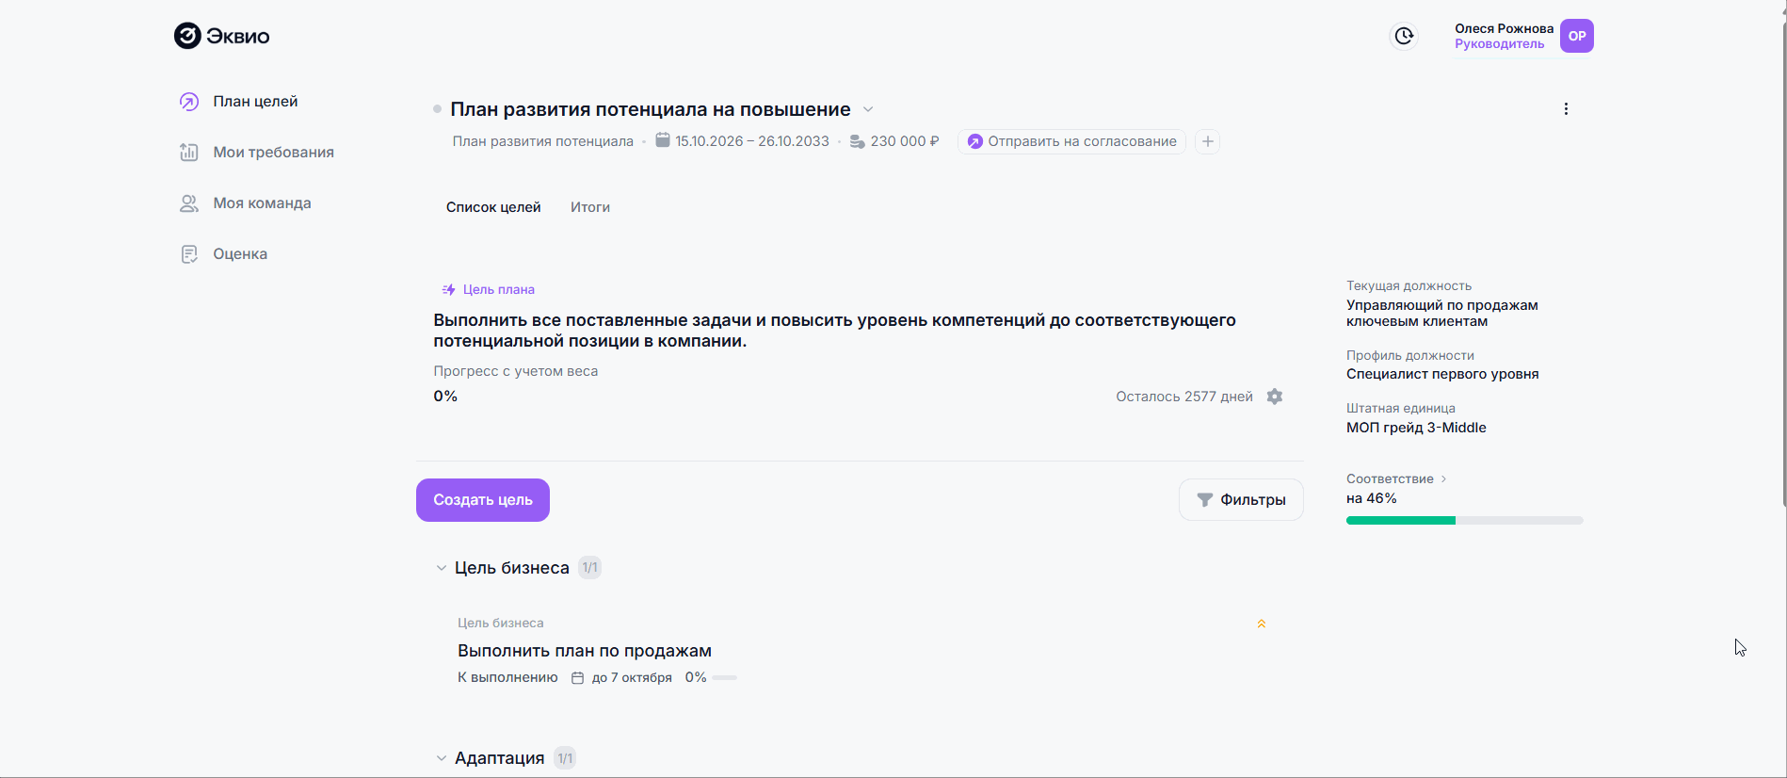The width and height of the screenshot is (1787, 778).
Task: Click the Олеся Рожнова user name
Action: coord(1505,28)
